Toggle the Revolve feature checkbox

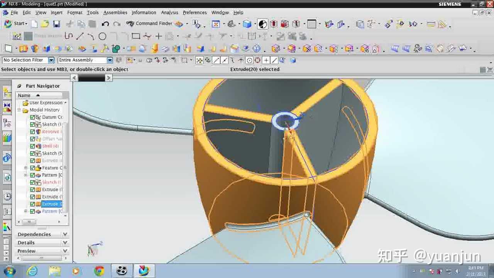pos(32,131)
